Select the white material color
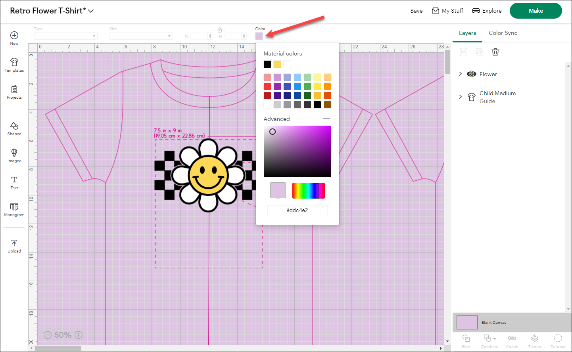This screenshot has height=352, width=572. click(287, 64)
